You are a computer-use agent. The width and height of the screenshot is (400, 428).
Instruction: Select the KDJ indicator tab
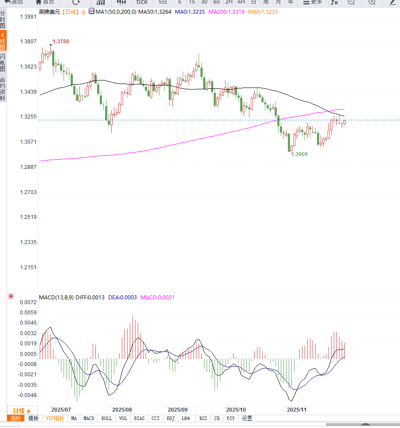click(x=171, y=418)
